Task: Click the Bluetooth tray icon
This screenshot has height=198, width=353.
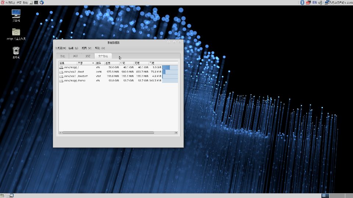Action: tap(302, 3)
